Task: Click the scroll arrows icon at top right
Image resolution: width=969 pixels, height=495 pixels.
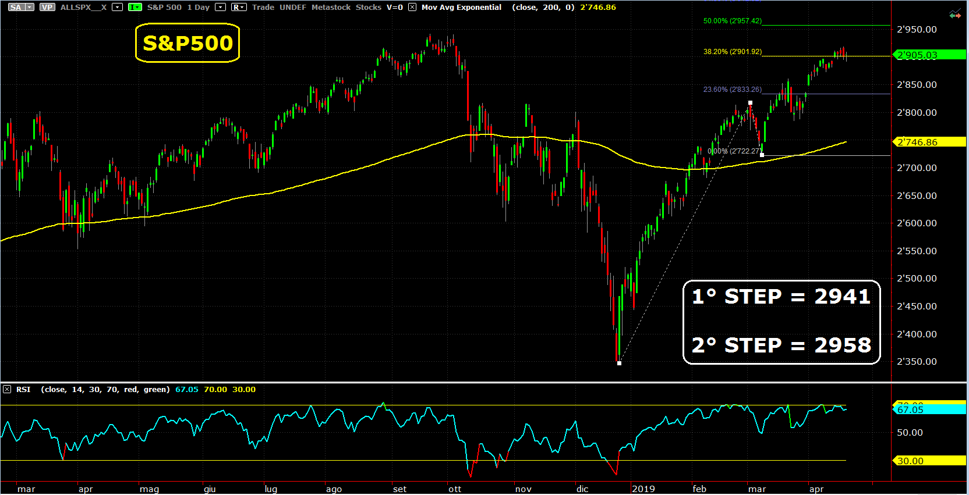Action: pos(955,14)
